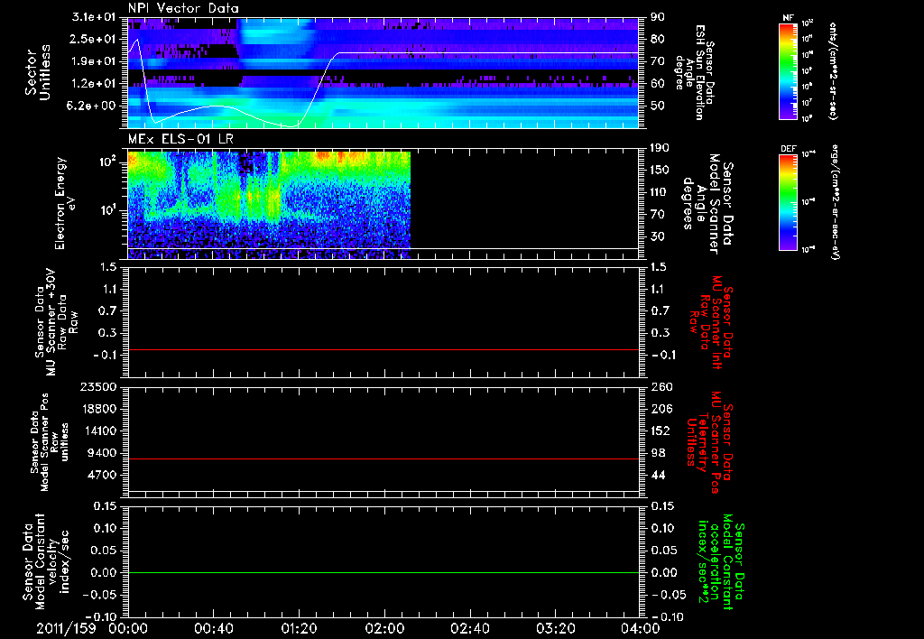Image resolution: width=924 pixels, height=639 pixels.
Task: Click the 01:20 time tick label
Action: (x=299, y=628)
